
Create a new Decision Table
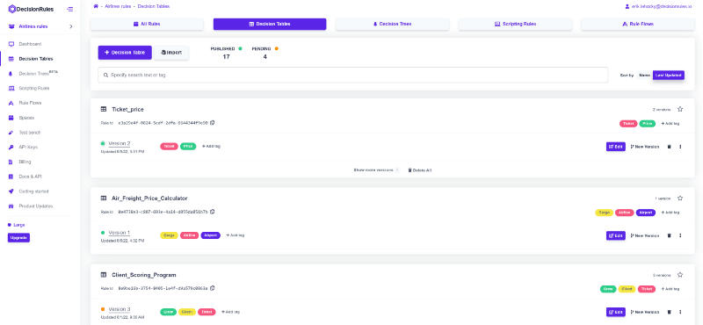(125, 53)
